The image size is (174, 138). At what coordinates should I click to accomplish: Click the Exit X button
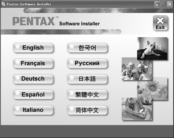coord(160,23)
